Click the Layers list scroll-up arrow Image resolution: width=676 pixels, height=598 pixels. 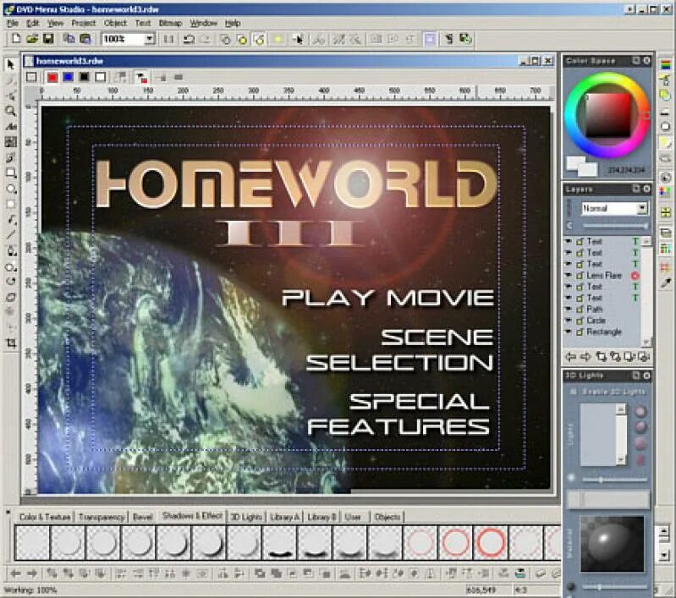(x=646, y=241)
